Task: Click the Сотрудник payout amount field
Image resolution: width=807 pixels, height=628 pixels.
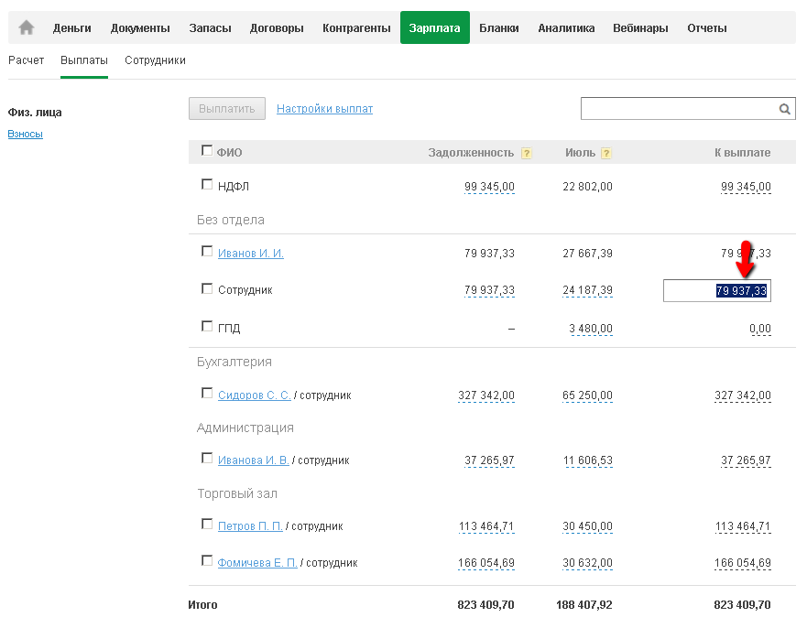Action: pyautogui.click(x=716, y=291)
